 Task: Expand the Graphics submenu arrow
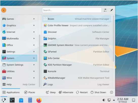[34, 25]
